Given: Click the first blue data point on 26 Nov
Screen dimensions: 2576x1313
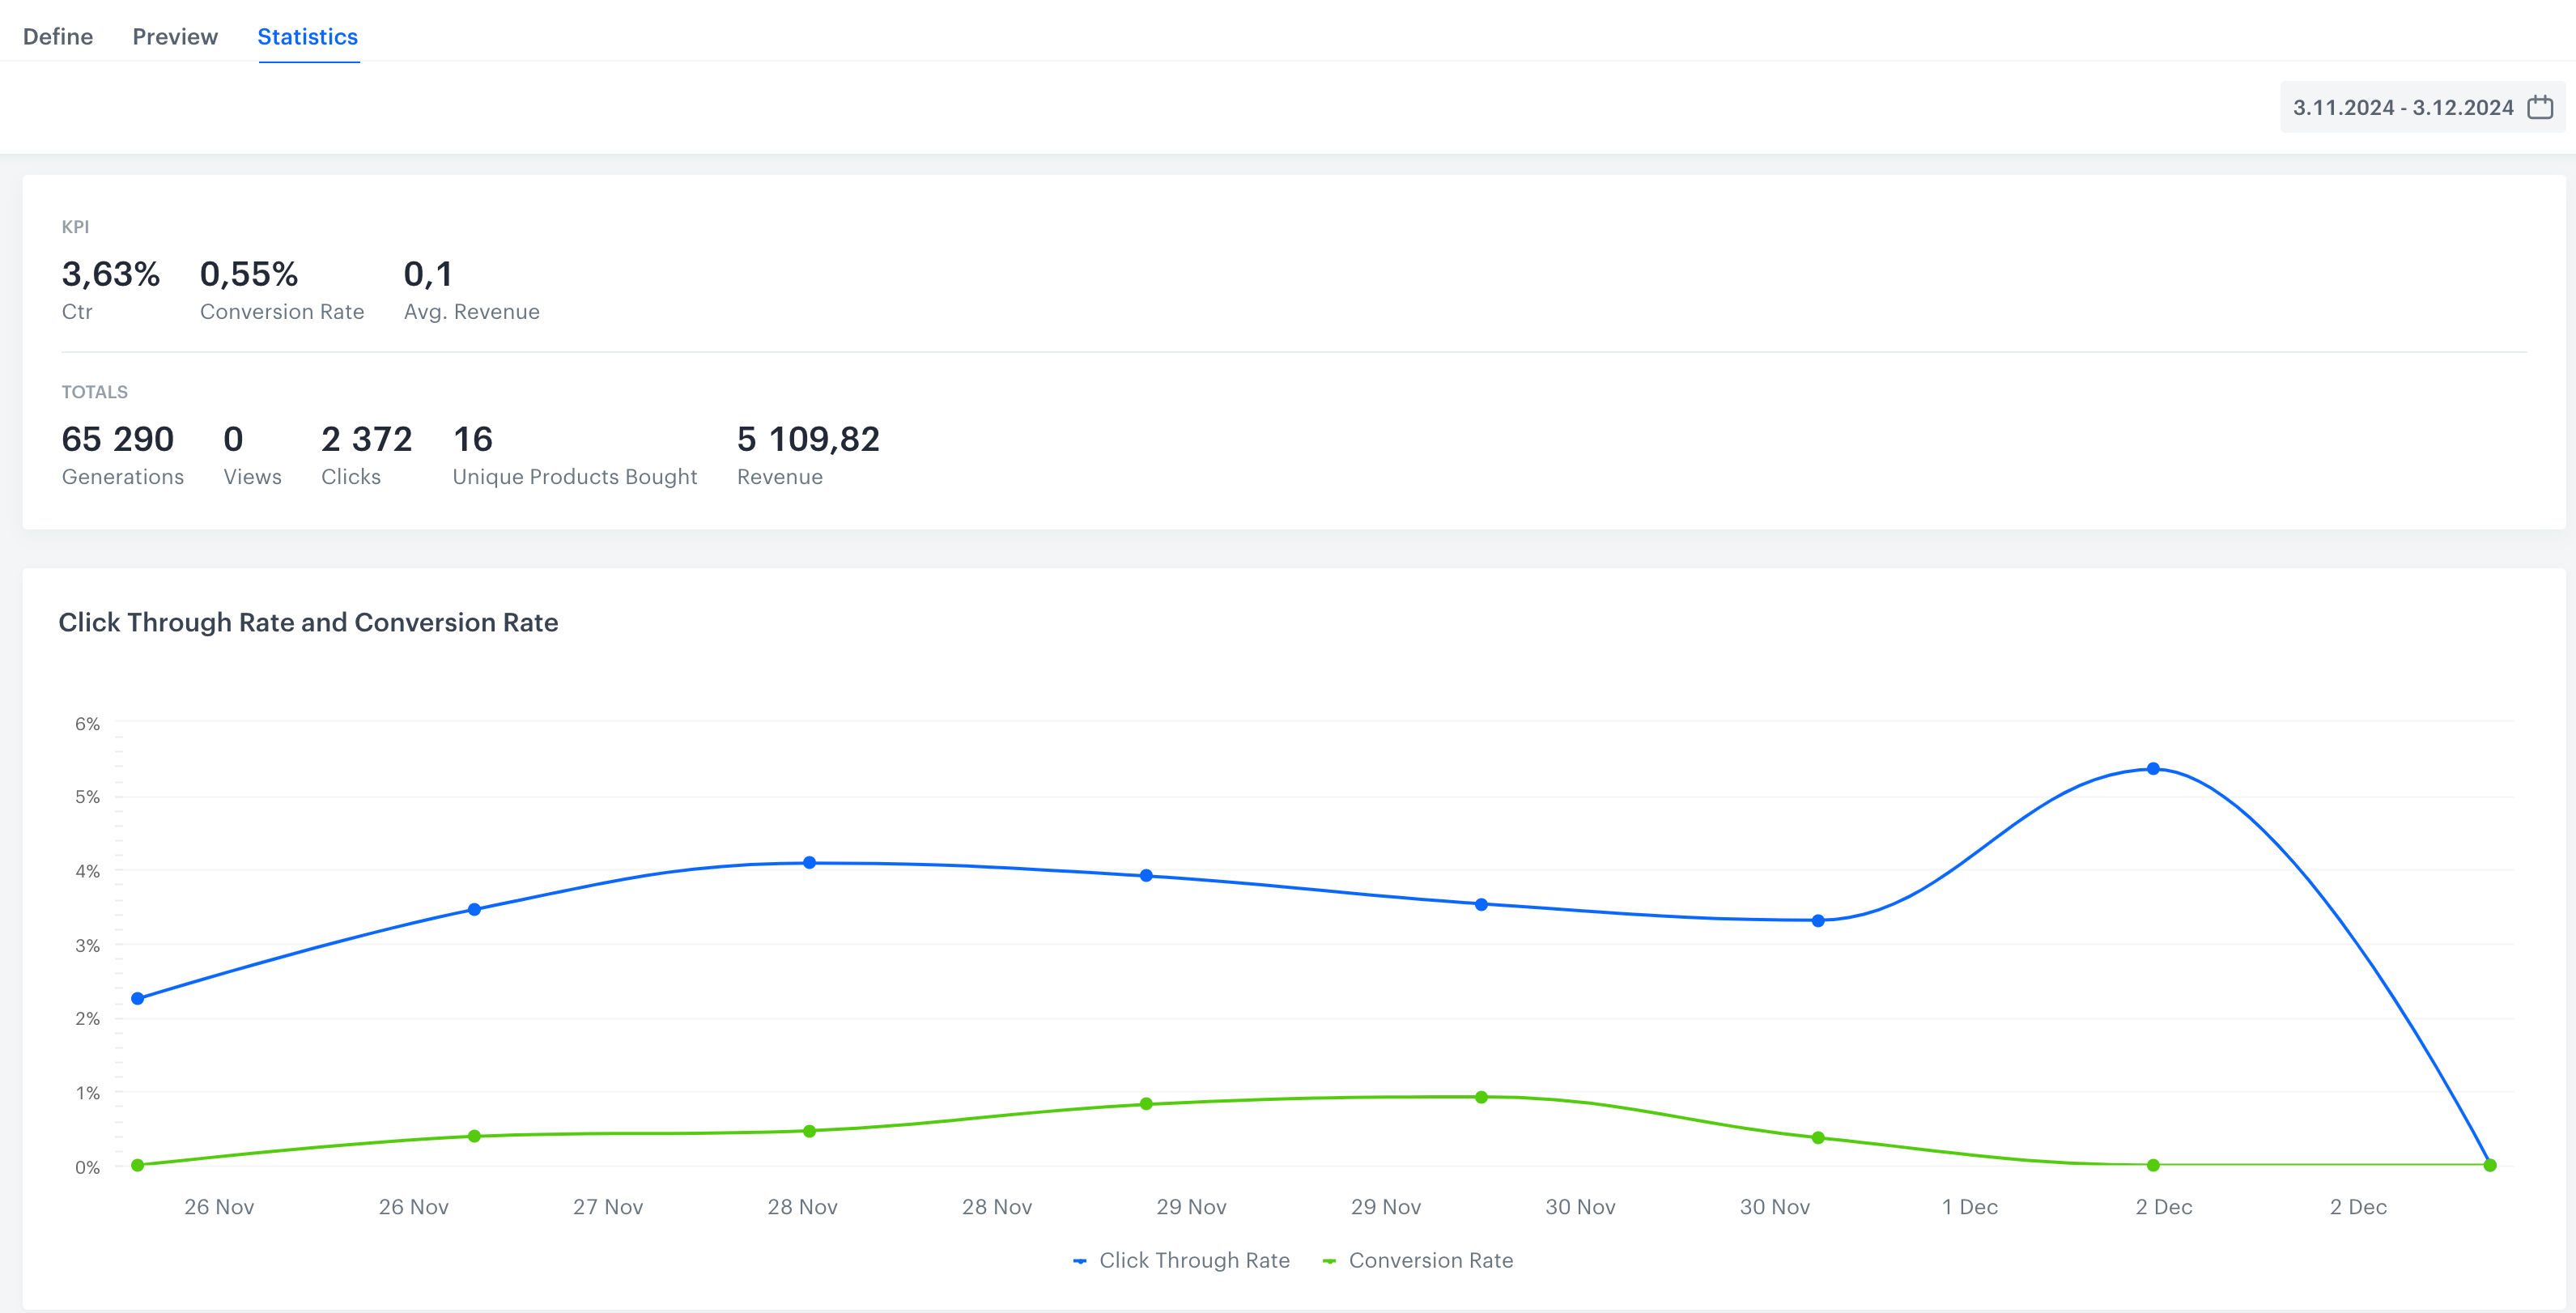Looking at the screenshot, I should [137, 997].
